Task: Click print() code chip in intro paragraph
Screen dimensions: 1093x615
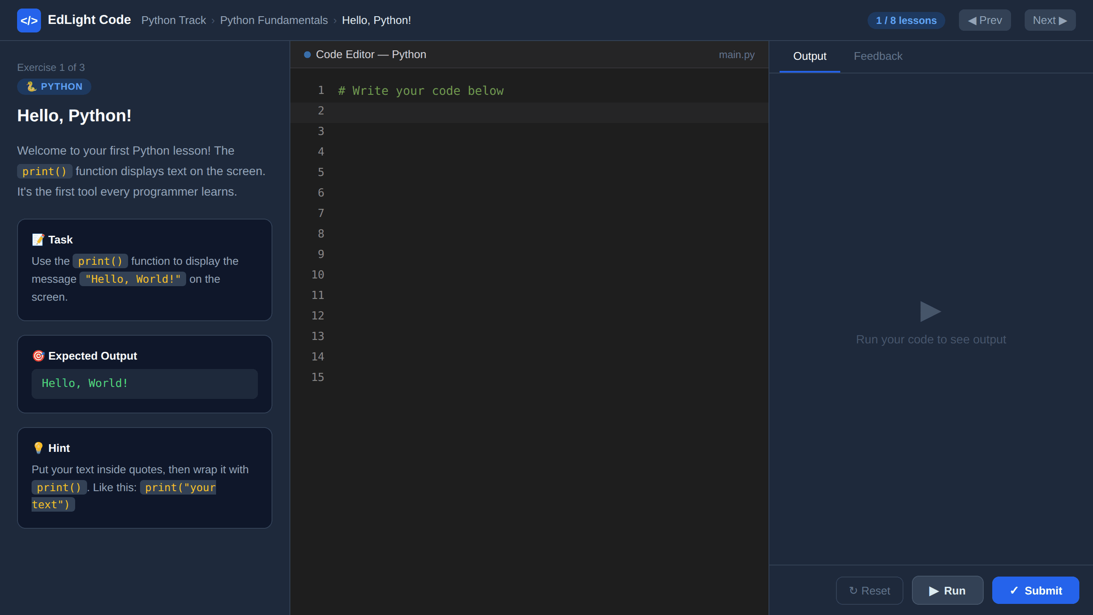Action: pos(44,171)
